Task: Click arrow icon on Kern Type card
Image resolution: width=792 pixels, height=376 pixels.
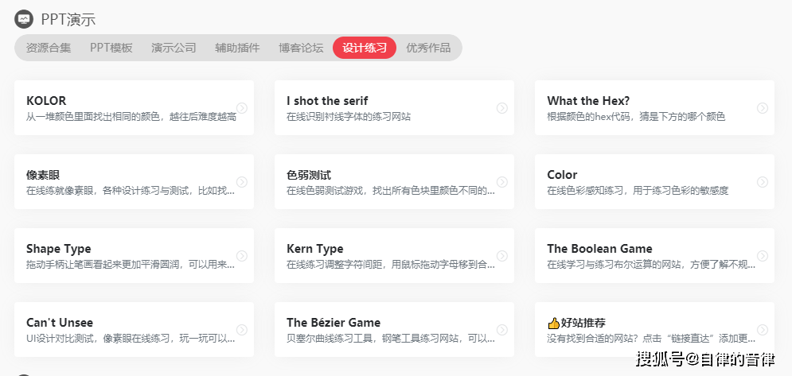Action: tap(502, 256)
